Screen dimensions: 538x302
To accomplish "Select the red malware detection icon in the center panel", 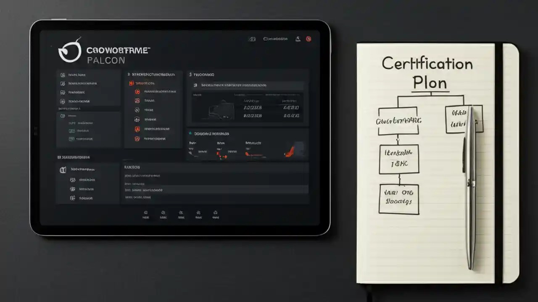I will [138, 91].
